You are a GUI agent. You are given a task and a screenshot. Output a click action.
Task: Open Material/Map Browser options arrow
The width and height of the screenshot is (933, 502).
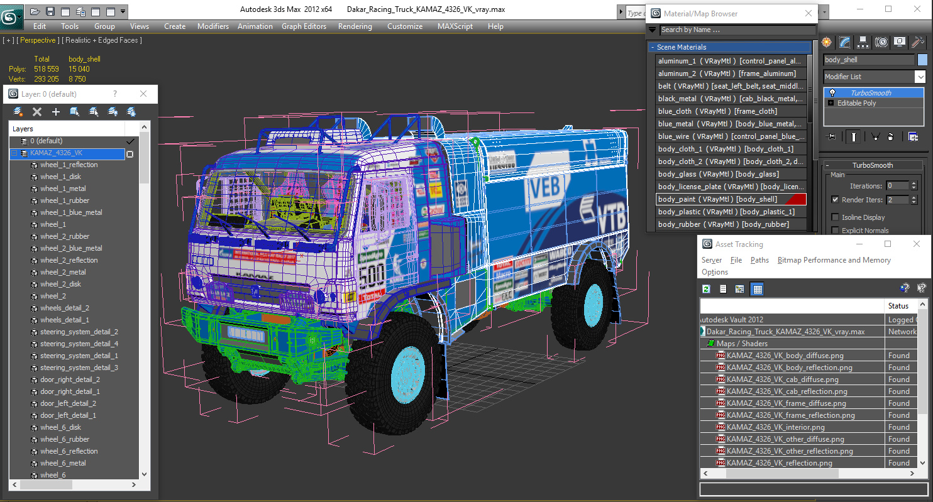[653, 30]
